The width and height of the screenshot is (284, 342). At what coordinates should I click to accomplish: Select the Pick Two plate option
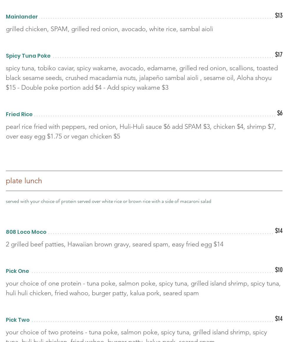(x=18, y=320)
